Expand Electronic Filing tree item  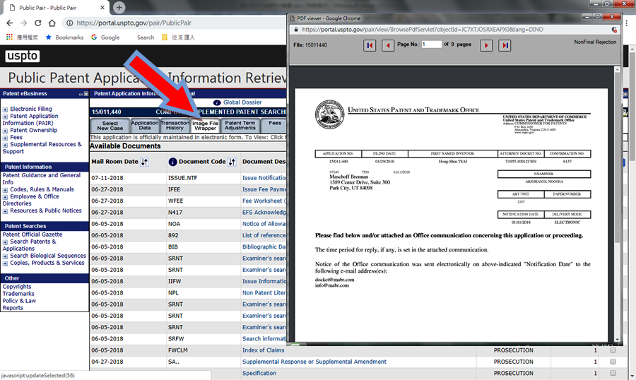[x=5, y=109]
